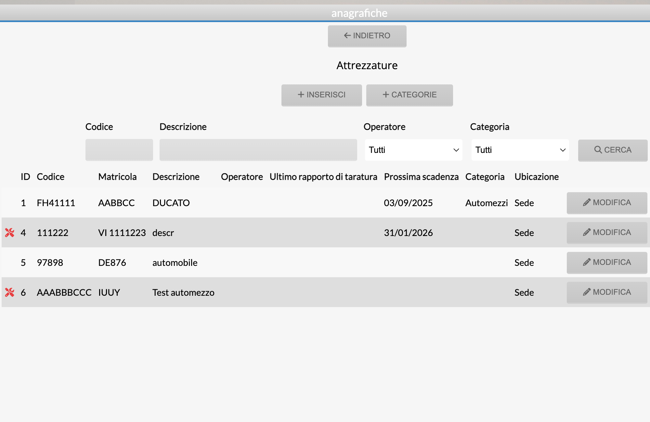Click the anagrafiche header title
Image resolution: width=650 pixels, height=422 pixels.
(x=359, y=13)
